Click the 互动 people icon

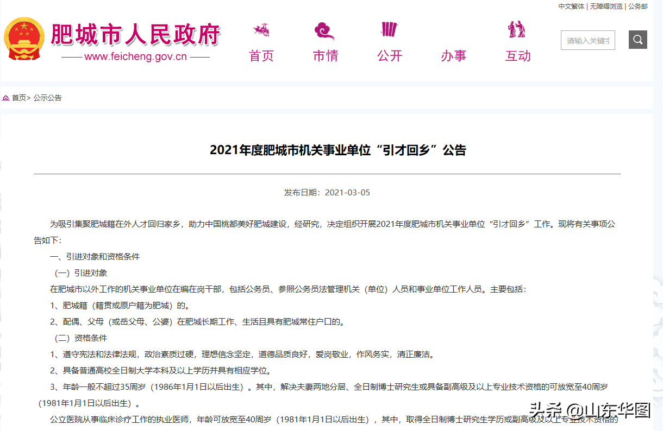pyautogui.click(x=517, y=29)
